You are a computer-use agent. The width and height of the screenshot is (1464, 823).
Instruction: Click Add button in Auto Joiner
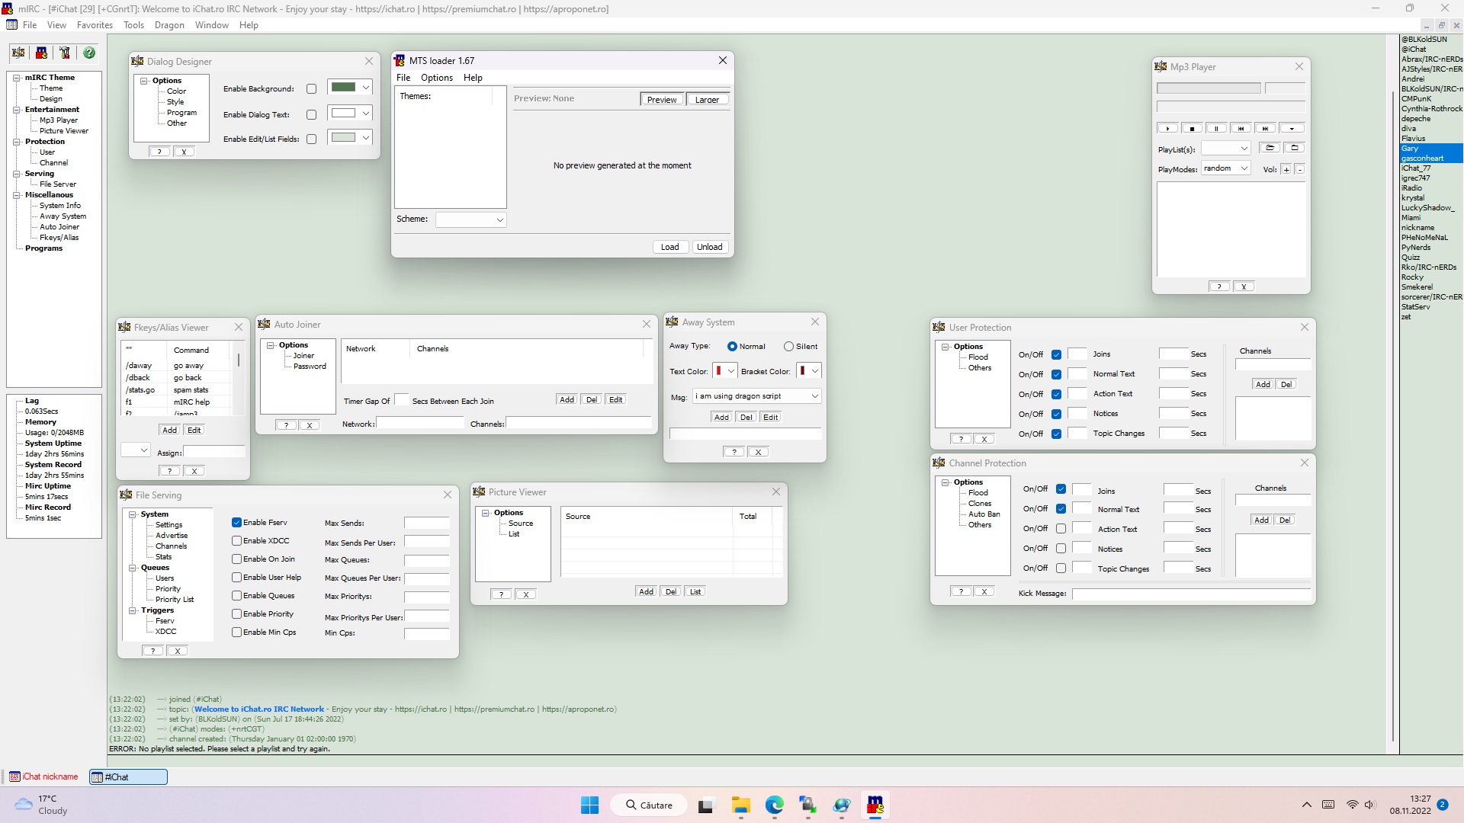pos(567,400)
